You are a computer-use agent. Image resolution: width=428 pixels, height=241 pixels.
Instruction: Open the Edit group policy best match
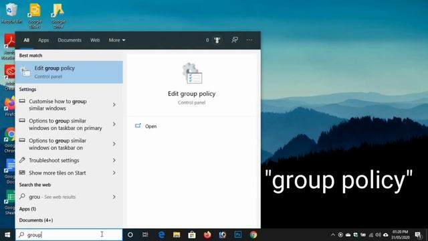point(69,72)
